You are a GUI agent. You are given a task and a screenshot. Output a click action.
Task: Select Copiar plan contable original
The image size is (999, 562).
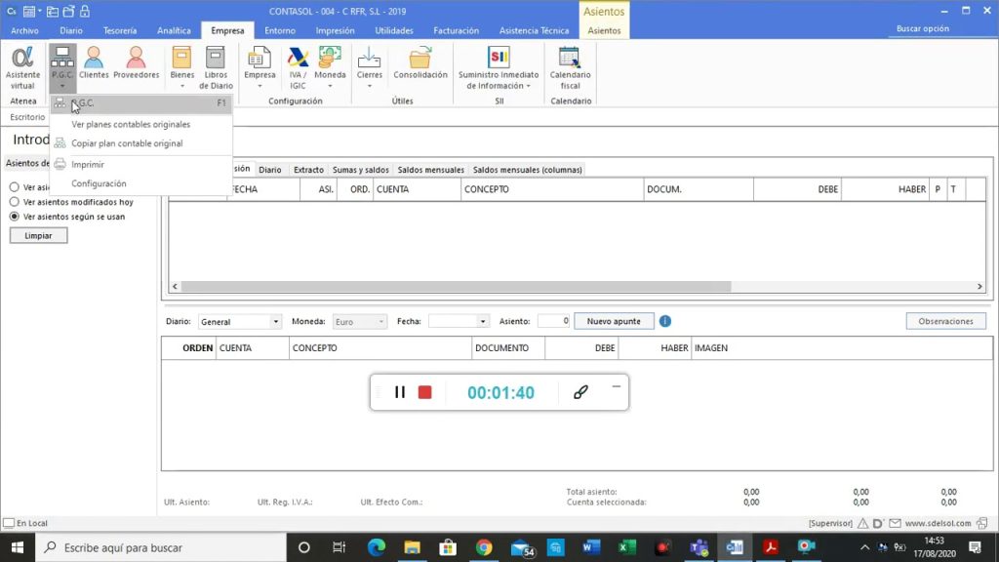140,143
